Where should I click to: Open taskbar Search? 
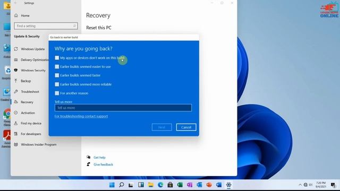122,185
